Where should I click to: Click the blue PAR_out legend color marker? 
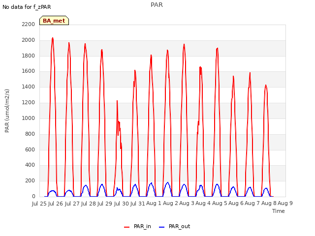(162, 227)
